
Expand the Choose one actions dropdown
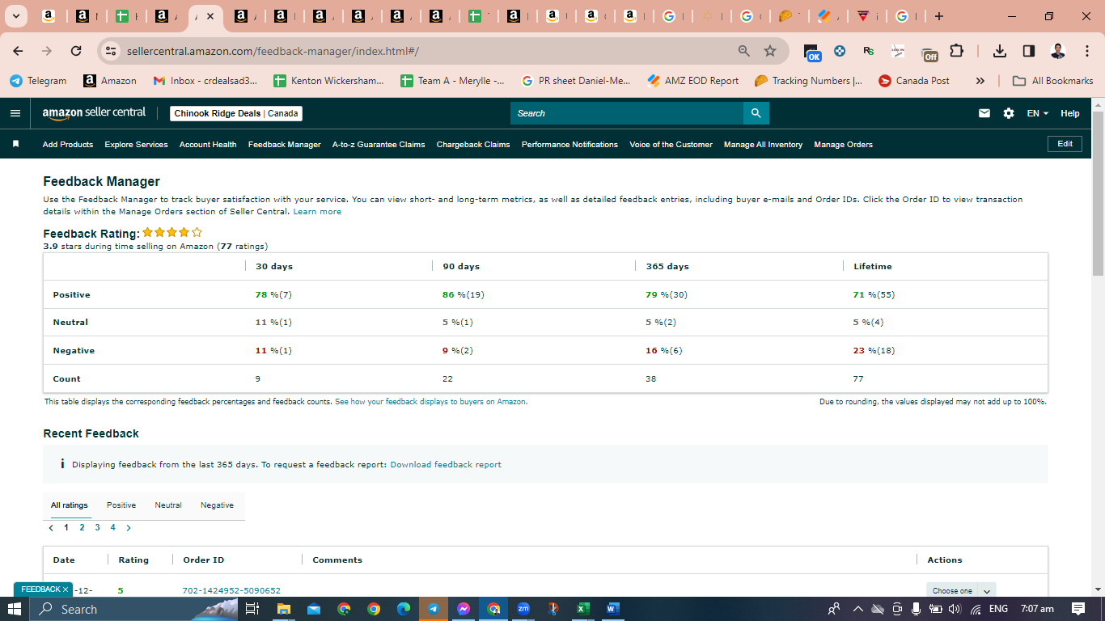[961, 590]
